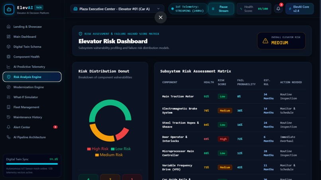The height and width of the screenshot is (180, 321).
Task: Click the High Risk red legend swatch
Action: (x=89, y=149)
